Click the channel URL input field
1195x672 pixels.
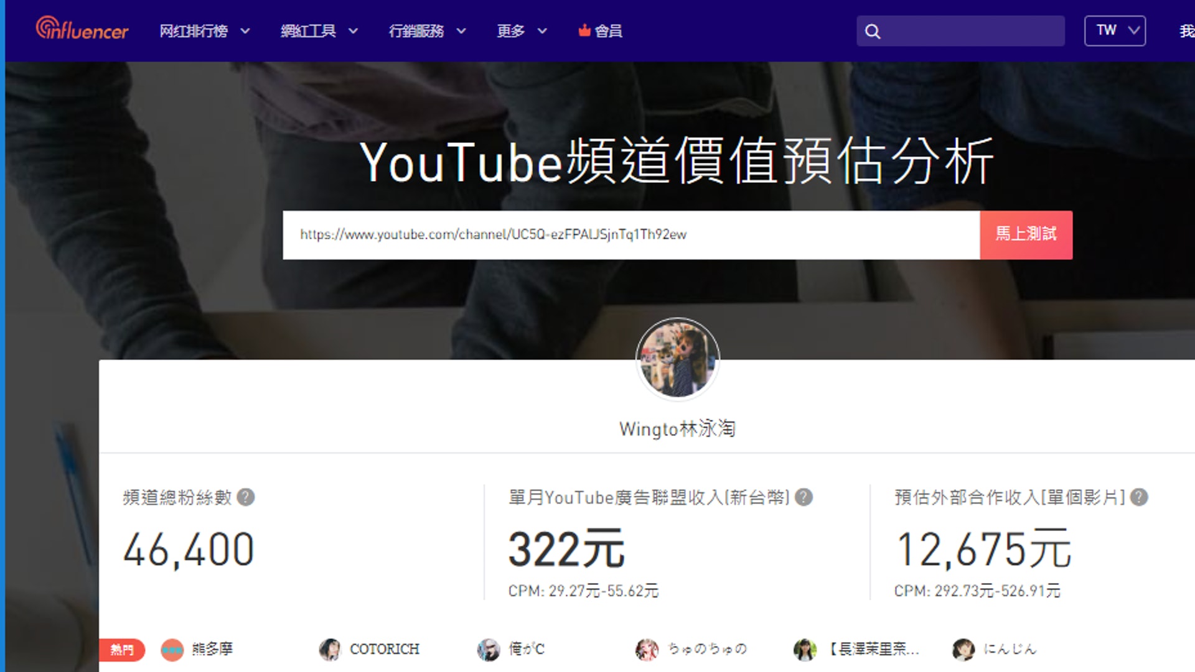[x=622, y=235]
